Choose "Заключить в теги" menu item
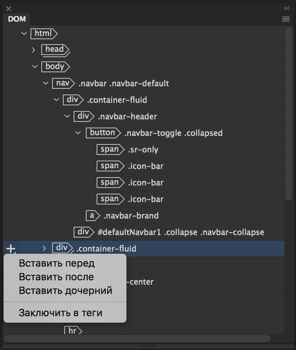Image resolution: width=296 pixels, height=350 pixels. (x=60, y=313)
